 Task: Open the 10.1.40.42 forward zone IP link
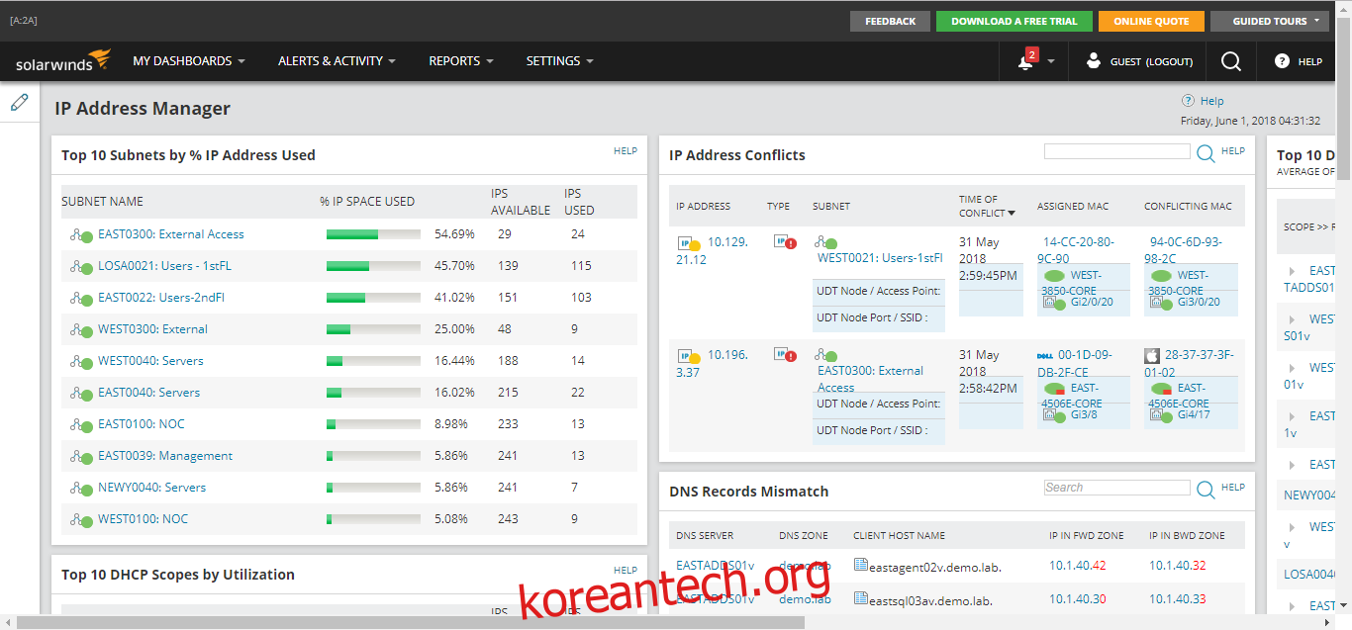coord(1078,566)
